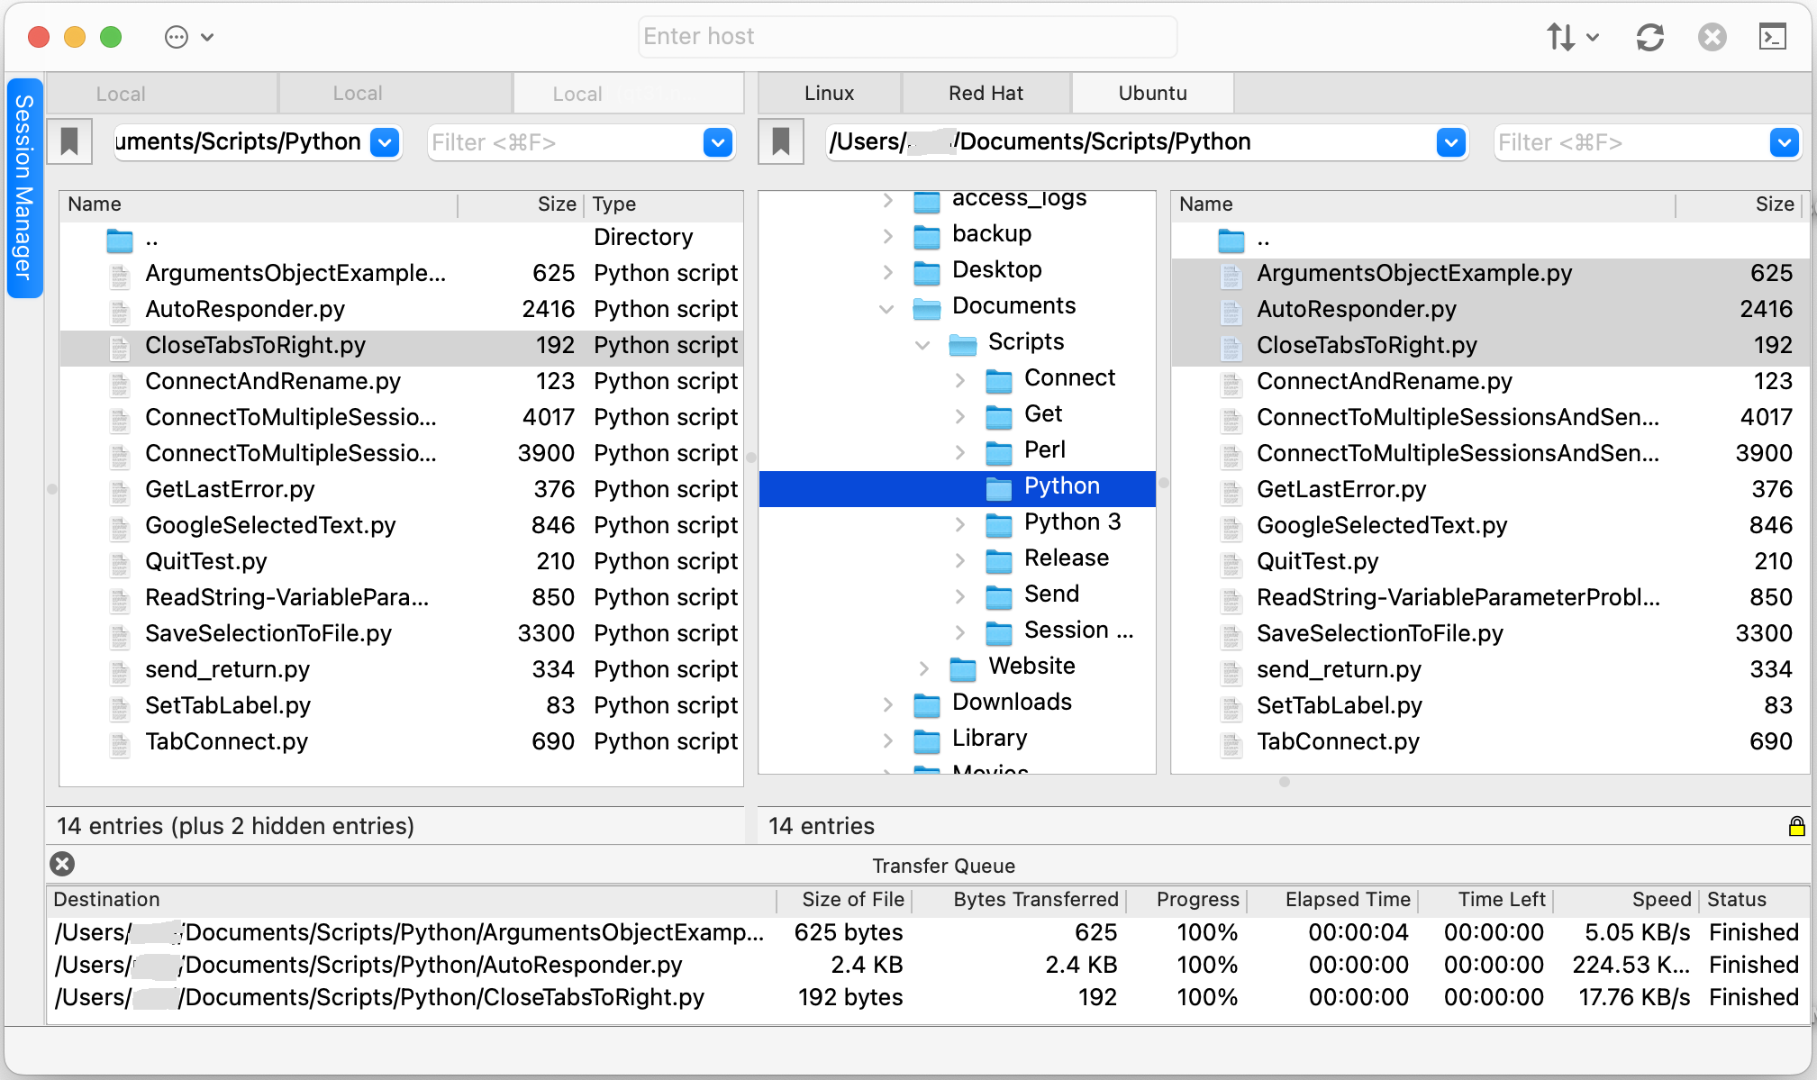Click the local pane bookmark icon
Image resolution: width=1817 pixels, height=1080 pixels.
[69, 142]
